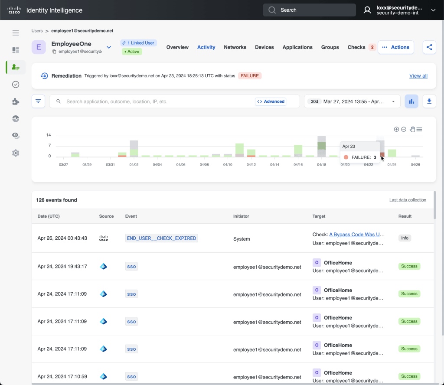Open the Checks icon in sidebar
Screen dimensions: 444x385
coord(16,85)
